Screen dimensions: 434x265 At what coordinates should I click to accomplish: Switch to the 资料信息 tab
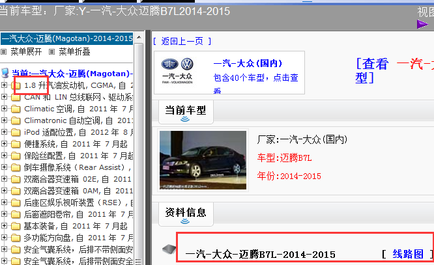click(x=186, y=212)
